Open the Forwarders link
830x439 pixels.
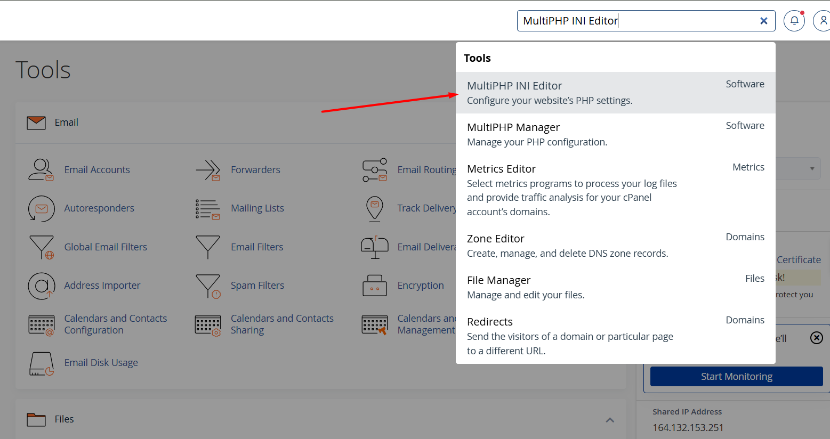point(255,169)
